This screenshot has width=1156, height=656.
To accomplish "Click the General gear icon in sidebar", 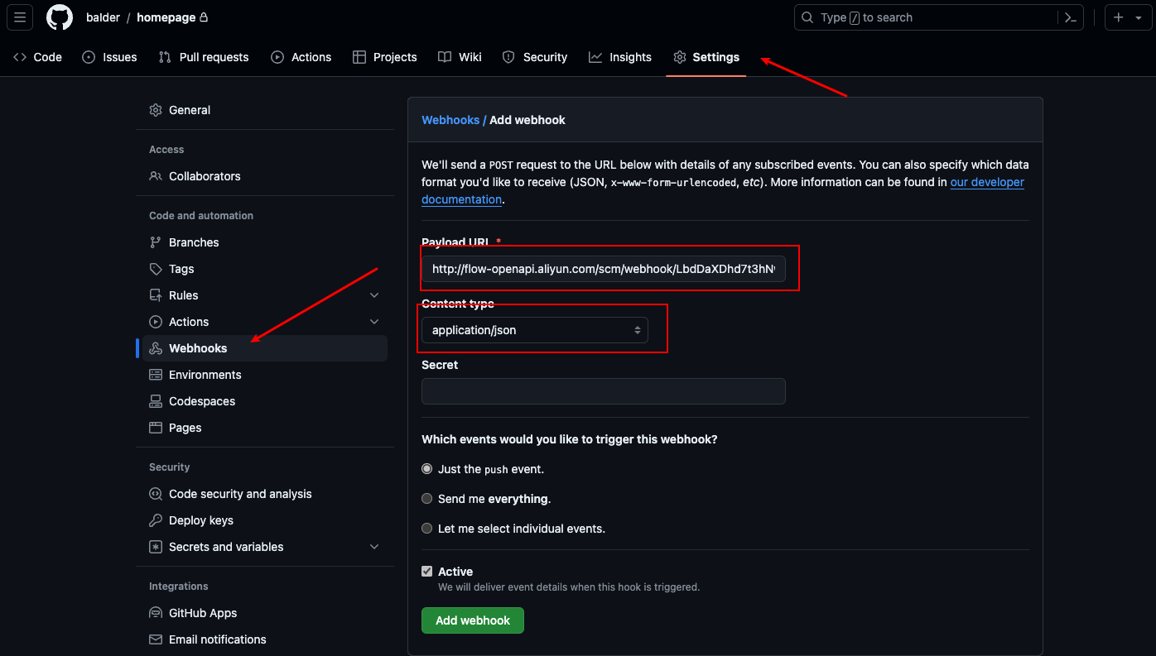I will click(x=156, y=110).
